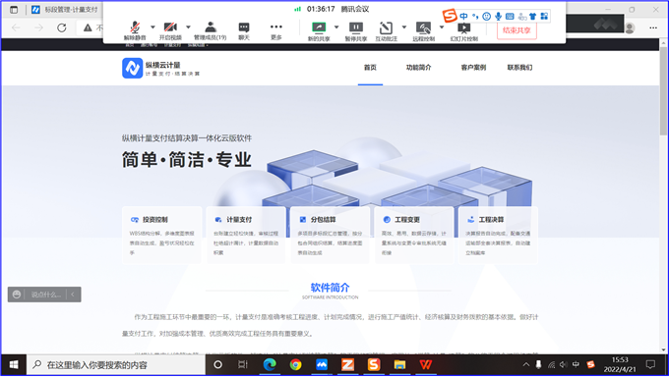Select 首页 in site navigation
This screenshot has height=377, width=669.
tap(370, 68)
